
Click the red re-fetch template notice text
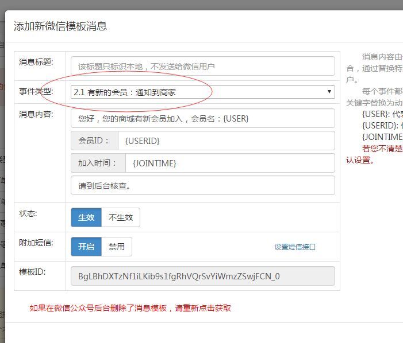(131, 308)
